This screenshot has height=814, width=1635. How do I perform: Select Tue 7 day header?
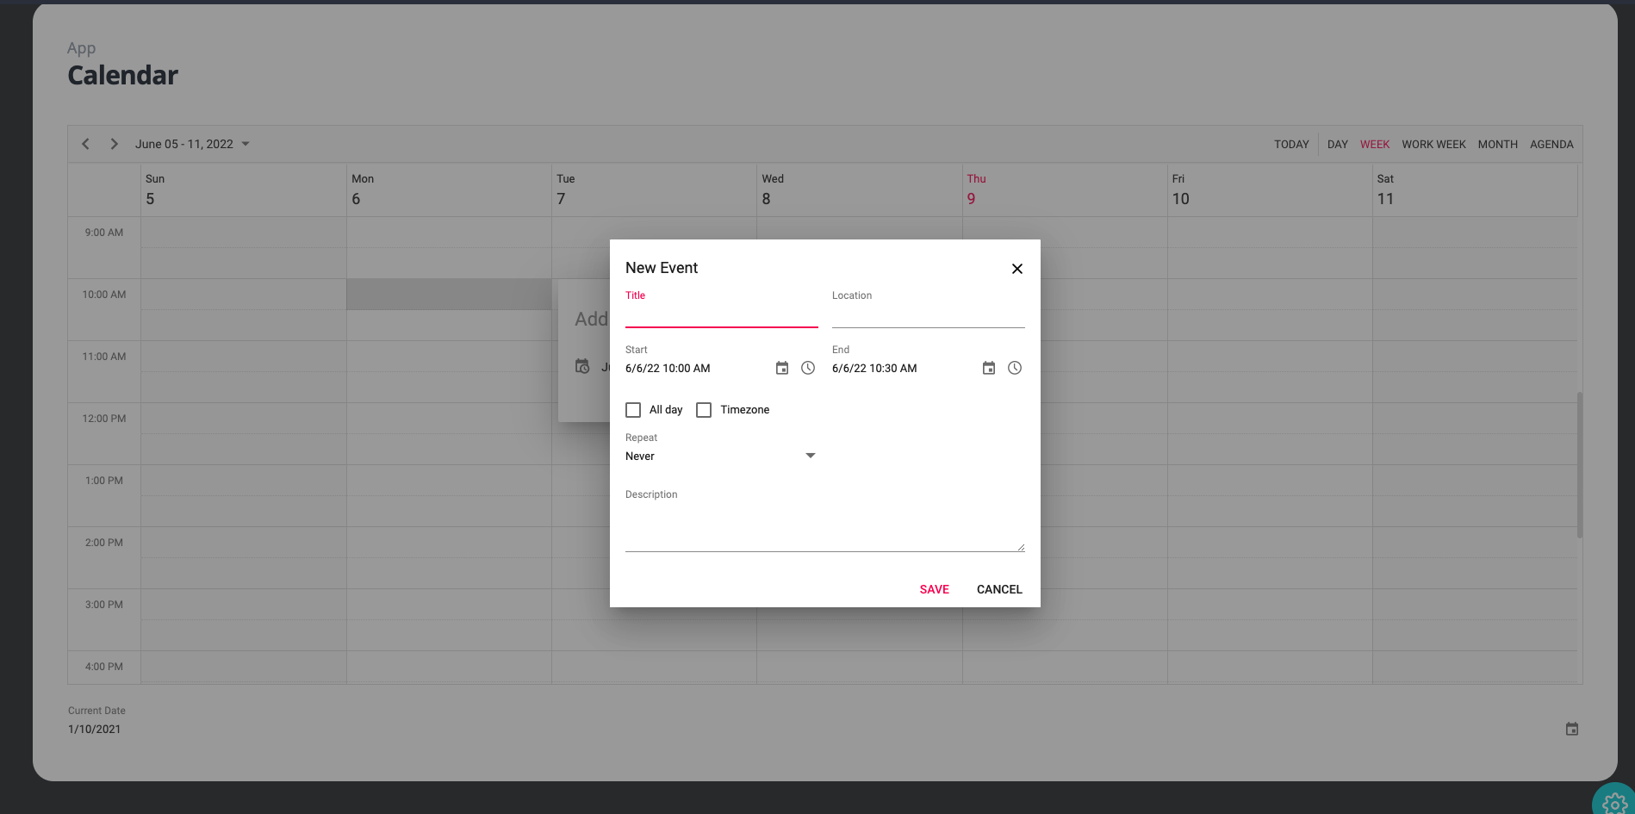click(654, 190)
